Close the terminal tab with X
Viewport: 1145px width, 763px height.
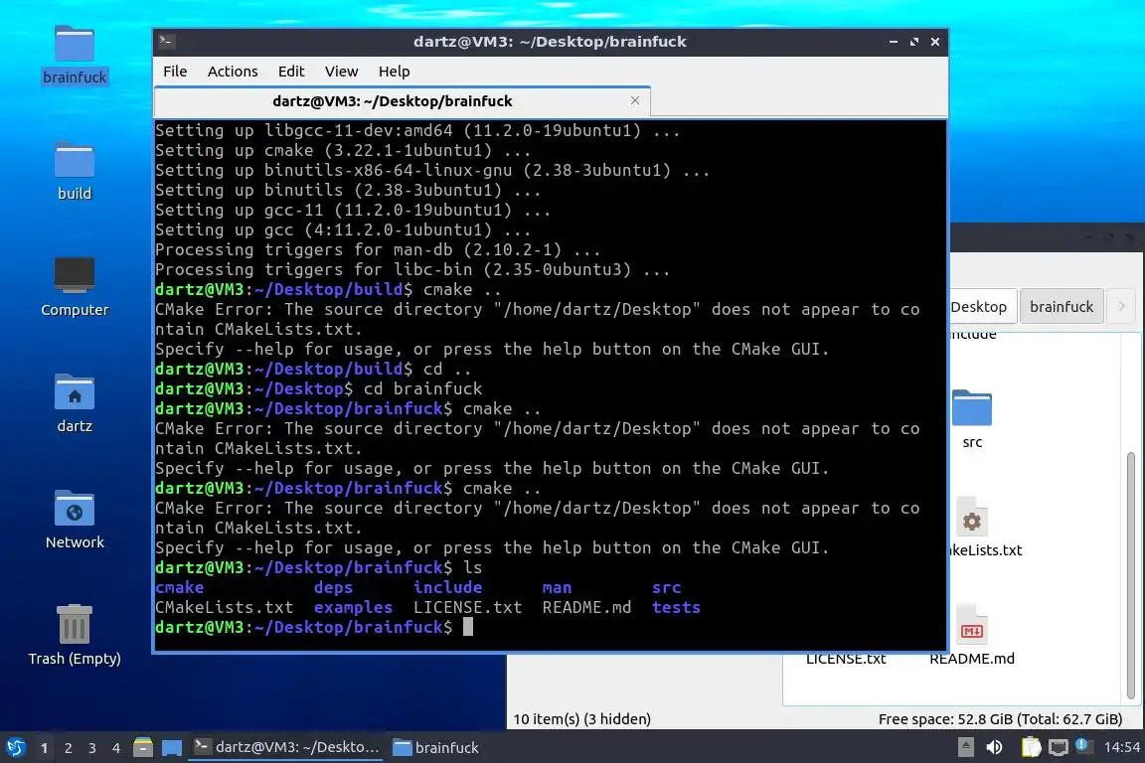634,100
